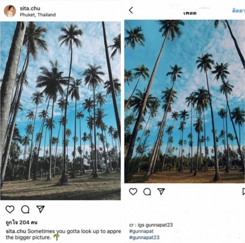Open Phuket, Thailand location tag
Viewport: 245px width, 243px height.
click(38, 15)
